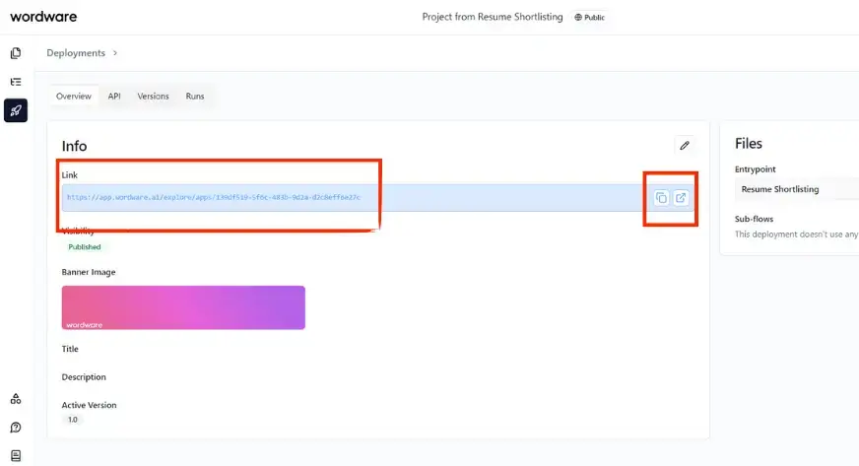Click the Files heading

pyautogui.click(x=749, y=144)
